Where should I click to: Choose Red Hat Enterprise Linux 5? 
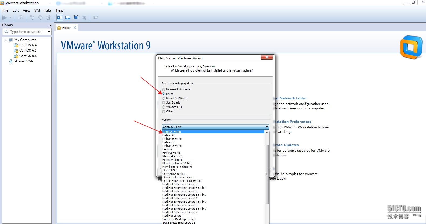[213, 191]
